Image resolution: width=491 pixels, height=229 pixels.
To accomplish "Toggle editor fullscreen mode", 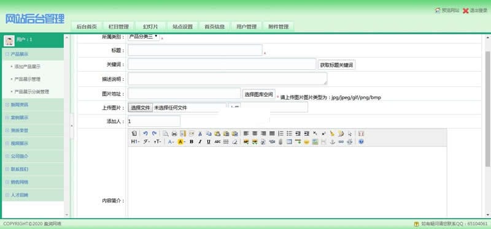I will (x=361, y=133).
